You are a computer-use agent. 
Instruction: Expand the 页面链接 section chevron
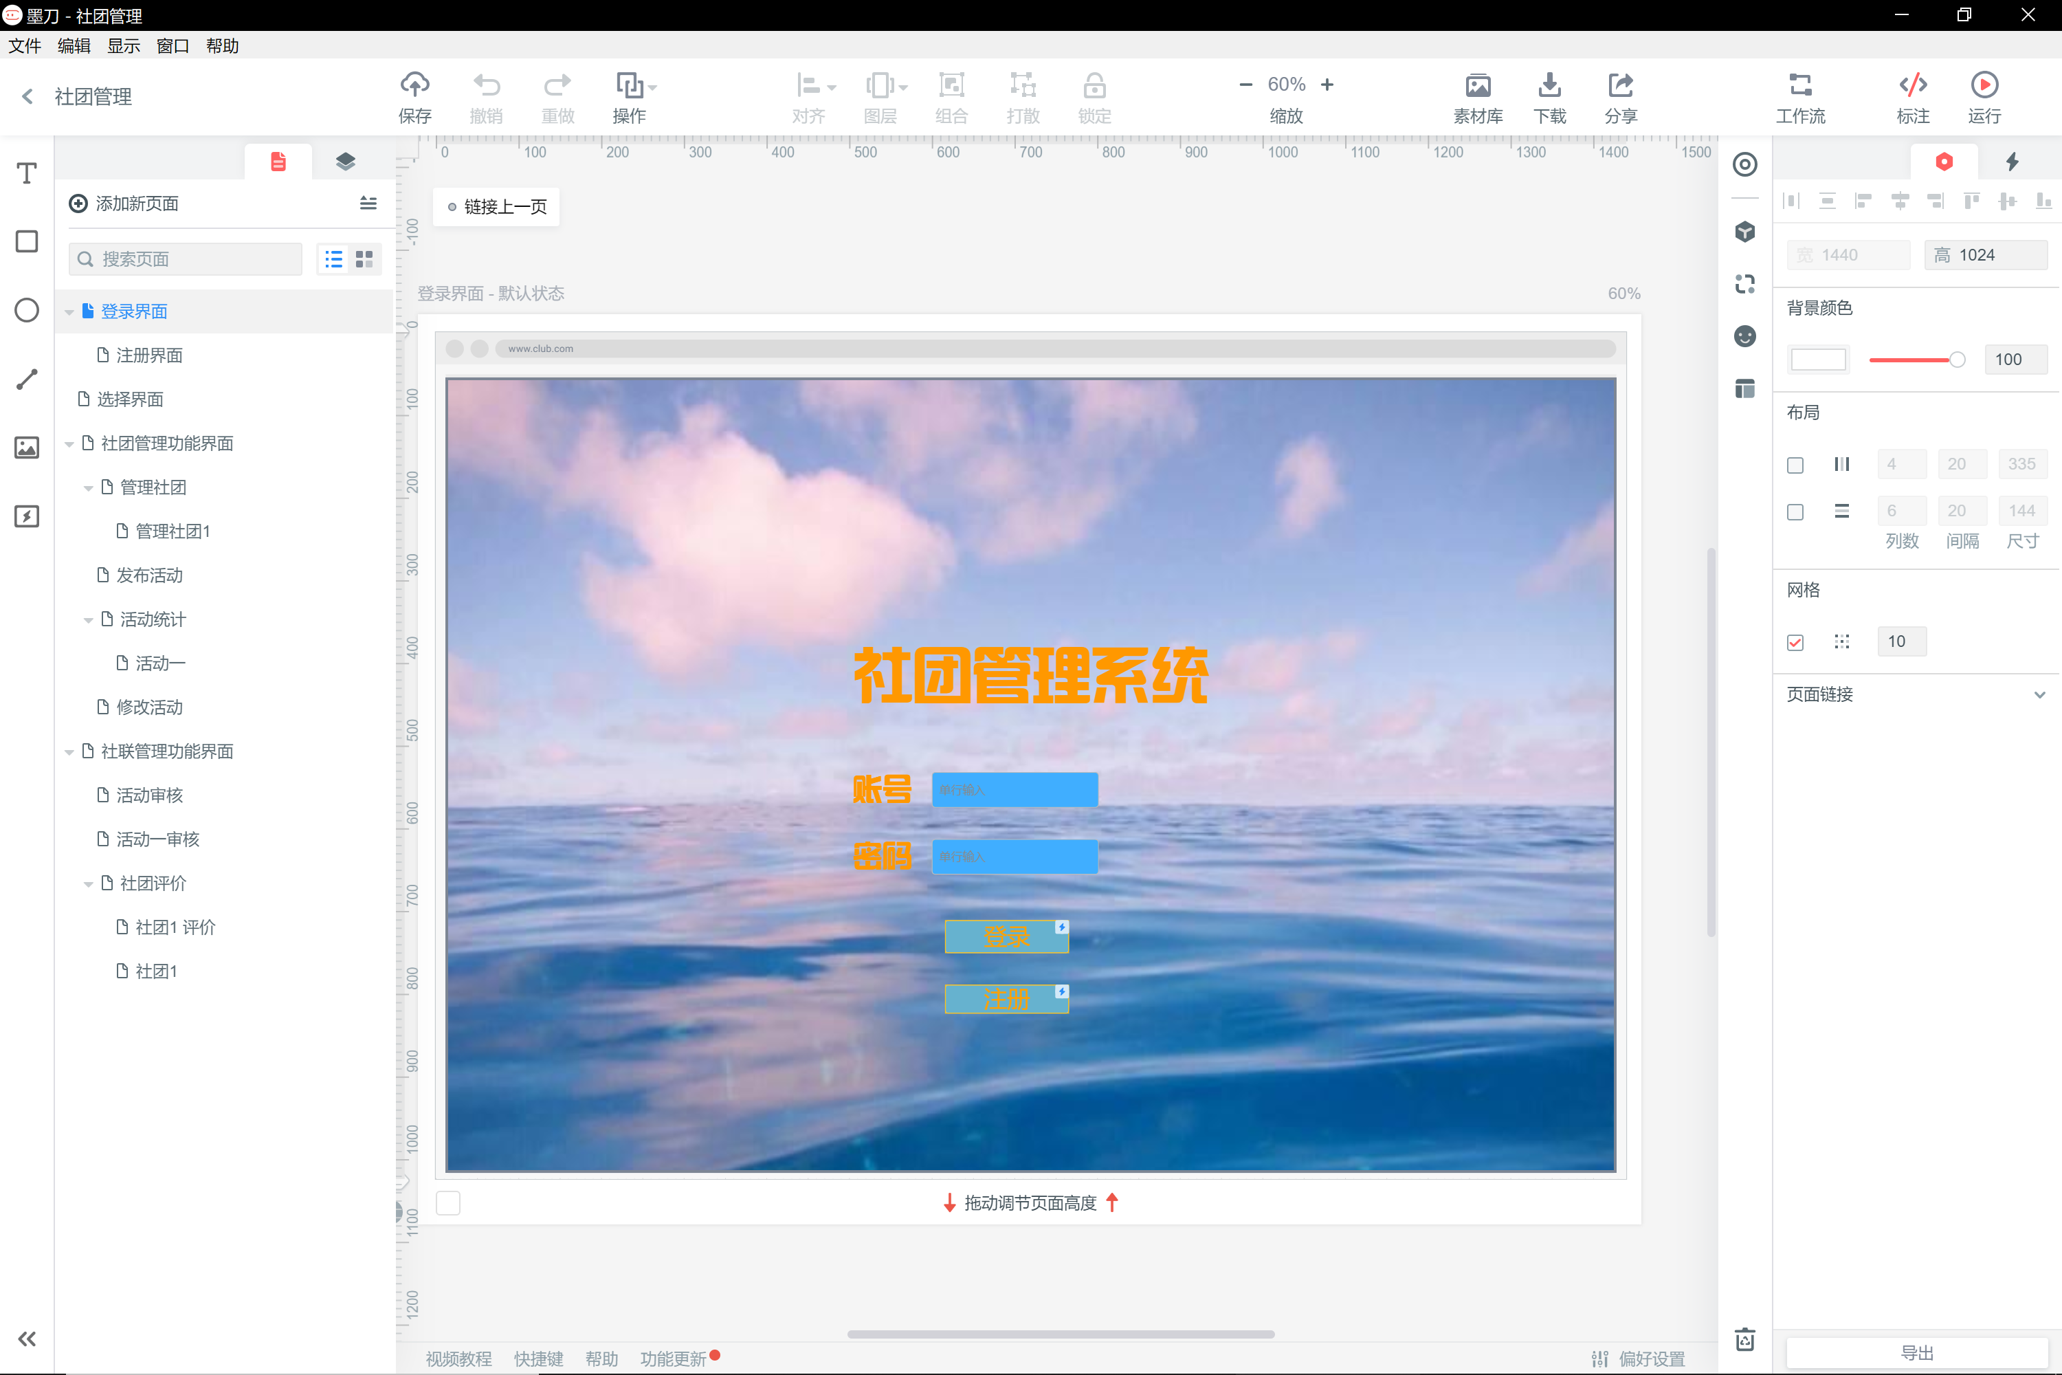pyautogui.click(x=2039, y=694)
